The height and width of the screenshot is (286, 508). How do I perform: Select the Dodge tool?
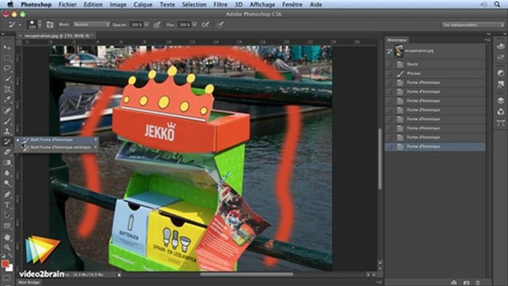[7, 184]
